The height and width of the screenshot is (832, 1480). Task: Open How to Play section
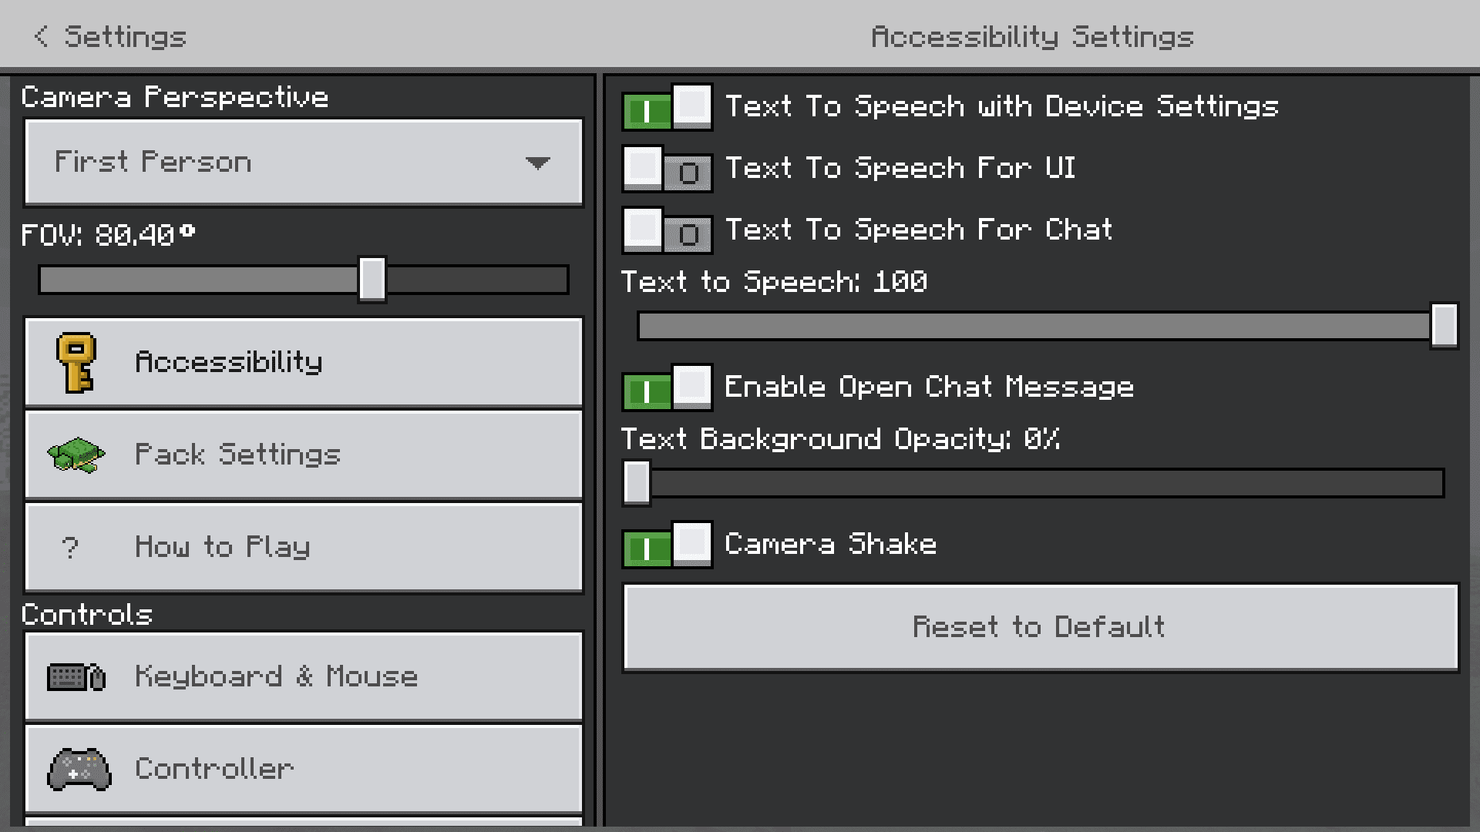(x=303, y=548)
